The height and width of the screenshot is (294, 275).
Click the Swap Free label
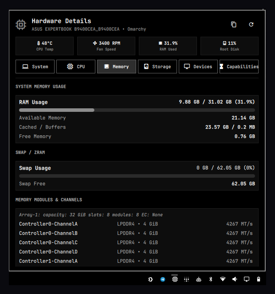coord(32,184)
